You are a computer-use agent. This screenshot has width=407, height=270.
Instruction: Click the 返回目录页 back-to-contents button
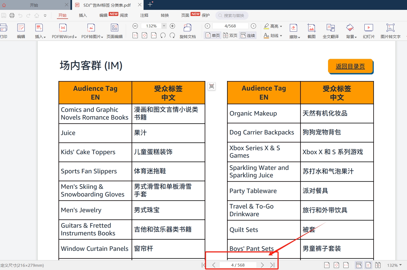point(350,66)
